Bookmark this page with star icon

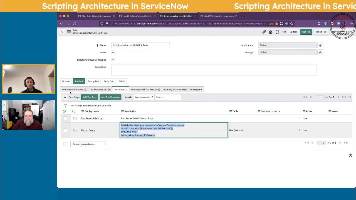(291, 24)
